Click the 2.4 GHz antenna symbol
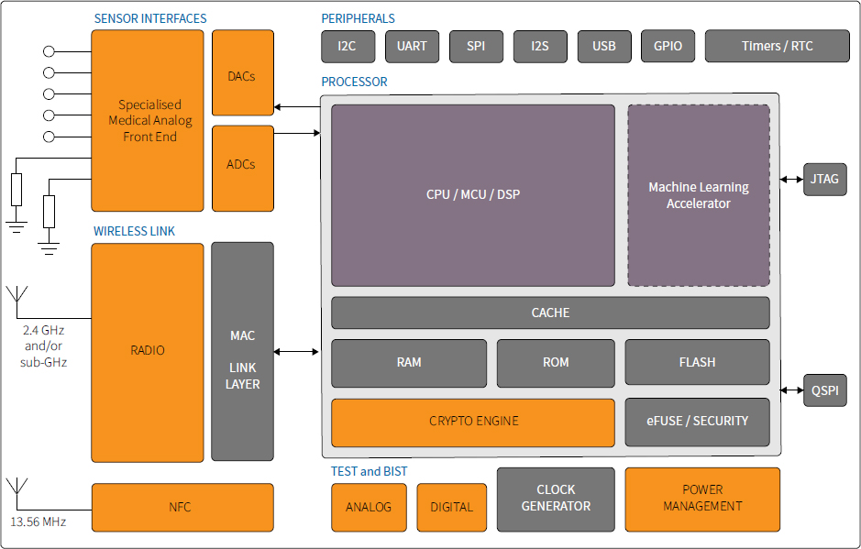 pyautogui.click(x=17, y=295)
